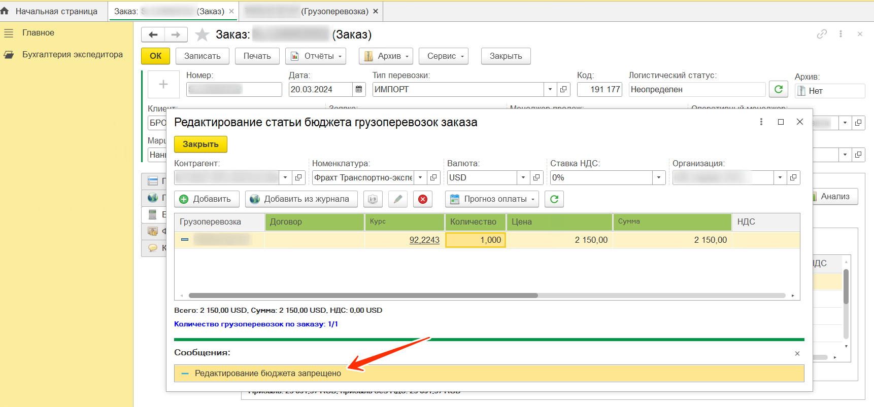Image resolution: width=874 pixels, height=407 pixels.
Task: Add order to favorites with the star
Action: (x=202, y=34)
